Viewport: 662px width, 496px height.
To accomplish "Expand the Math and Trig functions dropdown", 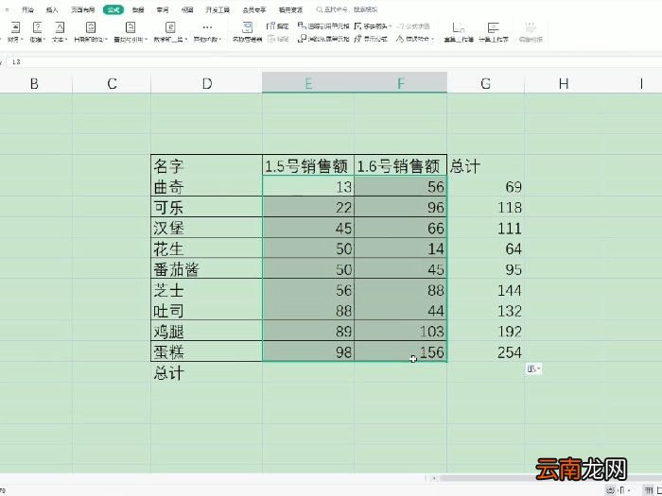I will (170, 32).
